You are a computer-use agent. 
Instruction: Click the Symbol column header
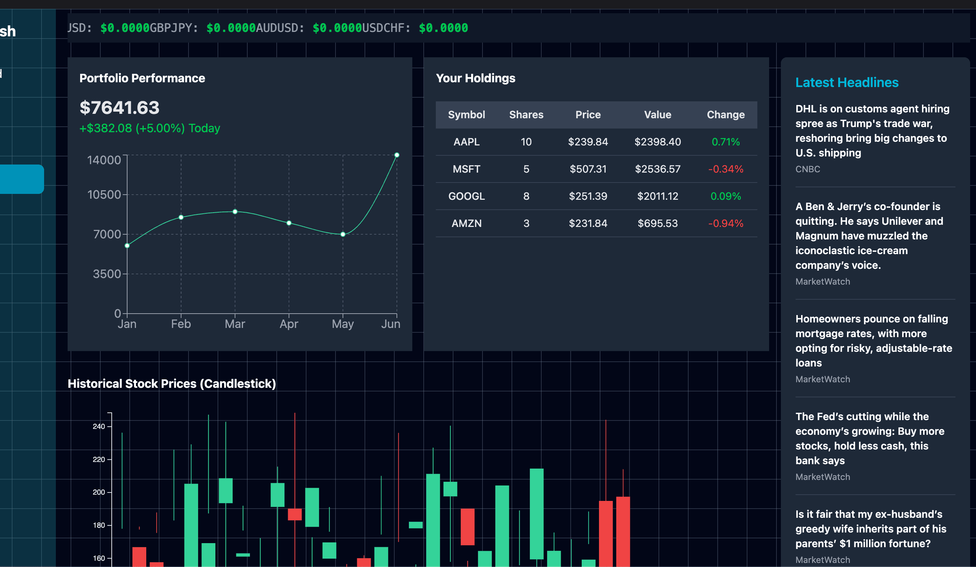(466, 115)
